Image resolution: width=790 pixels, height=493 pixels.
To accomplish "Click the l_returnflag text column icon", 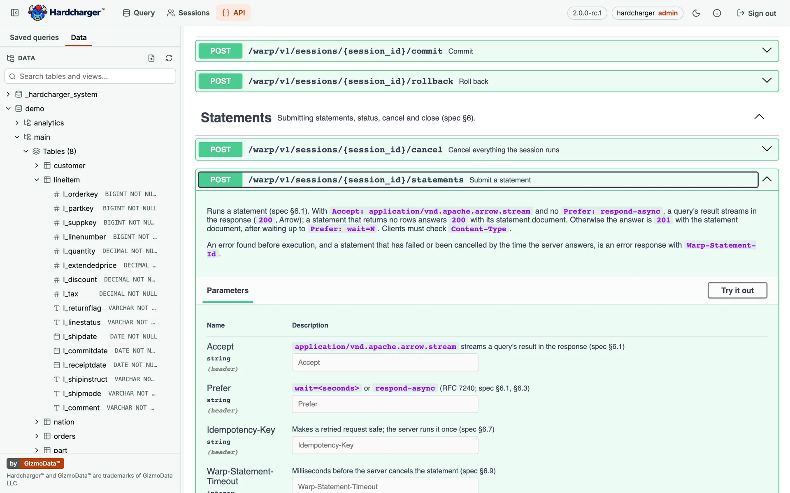I will (x=57, y=308).
